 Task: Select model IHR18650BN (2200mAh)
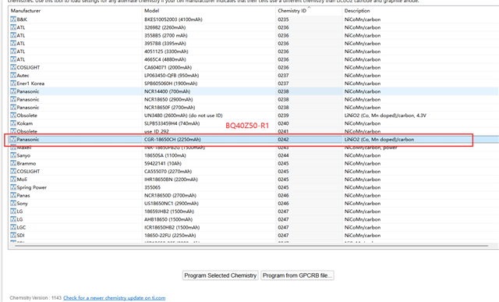click(172, 179)
